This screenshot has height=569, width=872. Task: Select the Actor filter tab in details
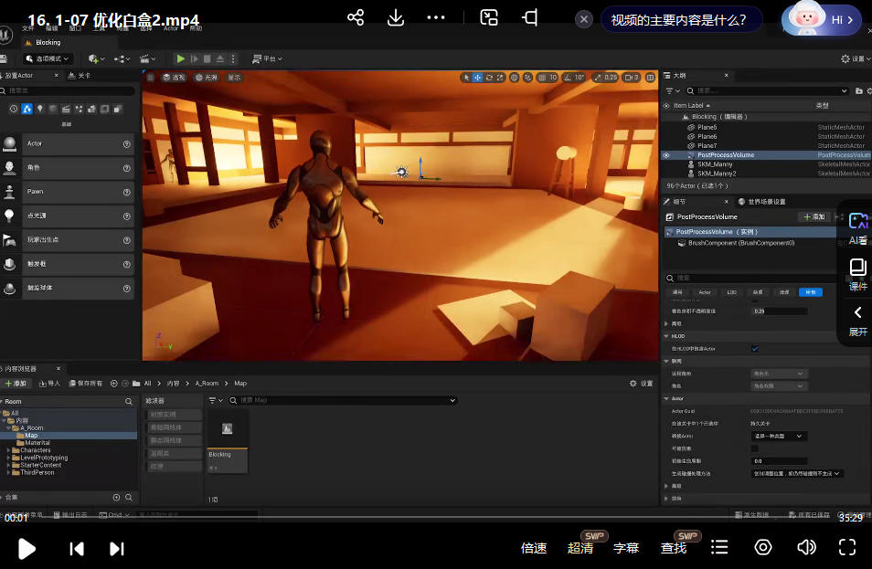(x=705, y=292)
